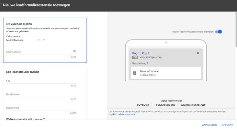Click the Status leadformulier label

pos(171,101)
